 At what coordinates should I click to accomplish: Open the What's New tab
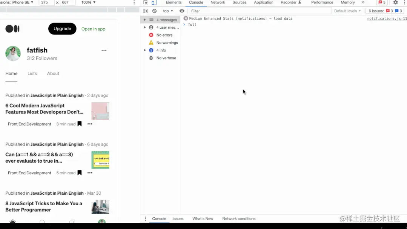tap(203, 218)
